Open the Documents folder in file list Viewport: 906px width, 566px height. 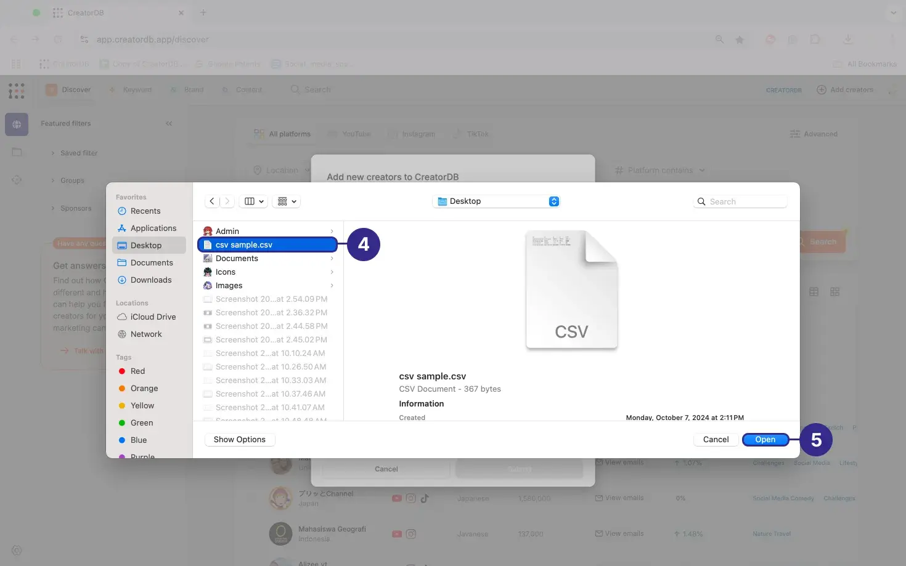pos(267,258)
